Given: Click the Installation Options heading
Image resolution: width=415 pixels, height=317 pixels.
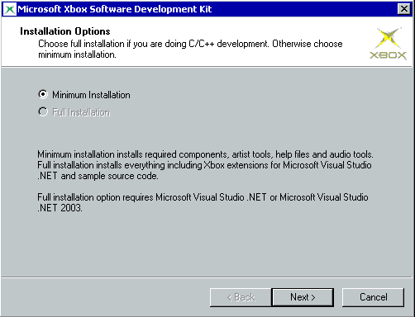Looking at the screenshot, I should [65, 31].
